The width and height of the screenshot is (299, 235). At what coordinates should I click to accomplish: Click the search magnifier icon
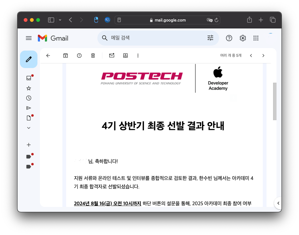tap(105, 38)
